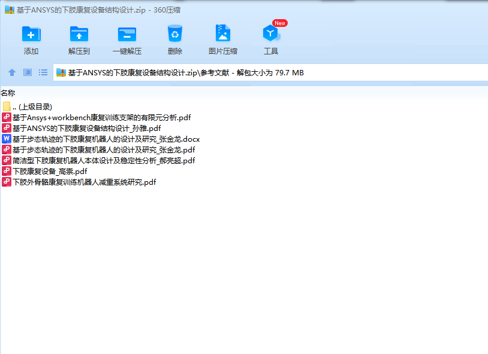Go up one level with the arrow icon
The width and height of the screenshot is (488, 354).
pos(12,73)
